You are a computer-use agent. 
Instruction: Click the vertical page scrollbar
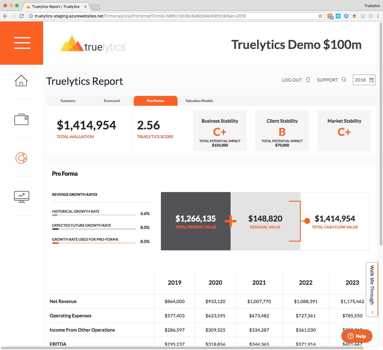click(381, 134)
